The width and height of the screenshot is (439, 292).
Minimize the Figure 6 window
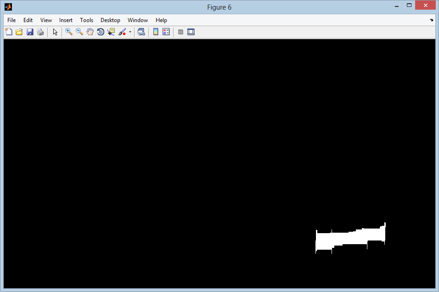point(397,6)
